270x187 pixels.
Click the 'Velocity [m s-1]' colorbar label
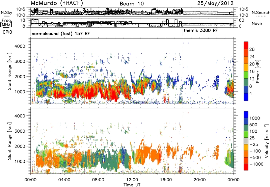tap(267, 141)
